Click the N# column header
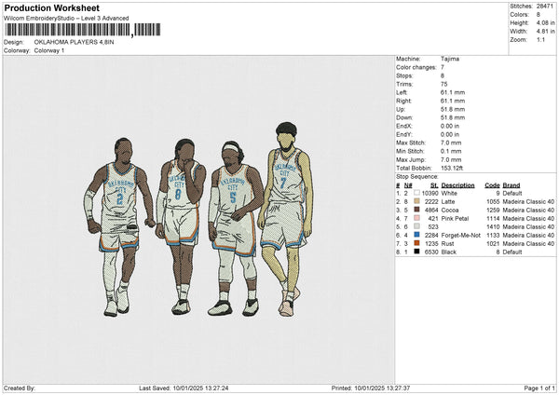The image size is (559, 395). click(408, 185)
